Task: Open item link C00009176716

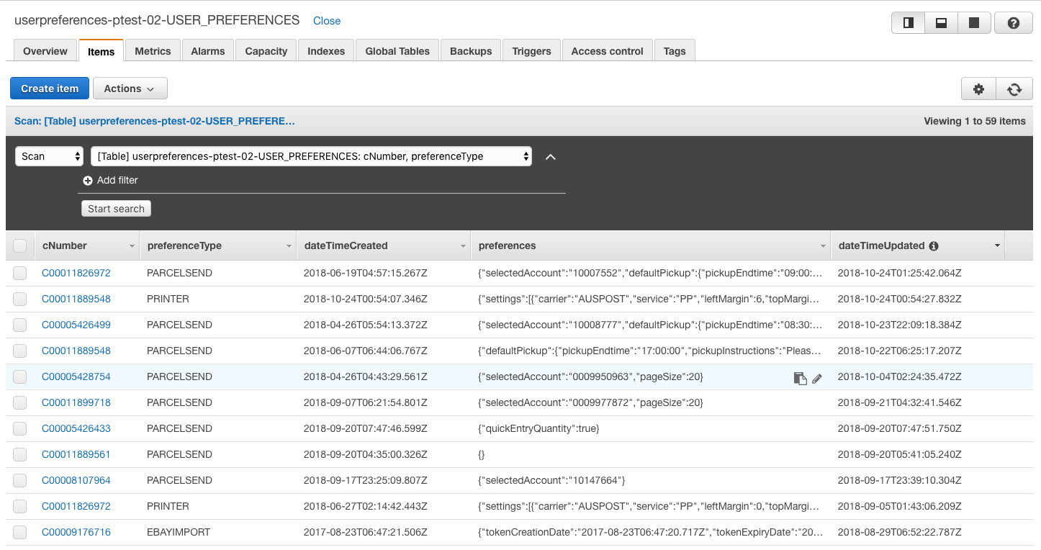Action: tap(76, 532)
